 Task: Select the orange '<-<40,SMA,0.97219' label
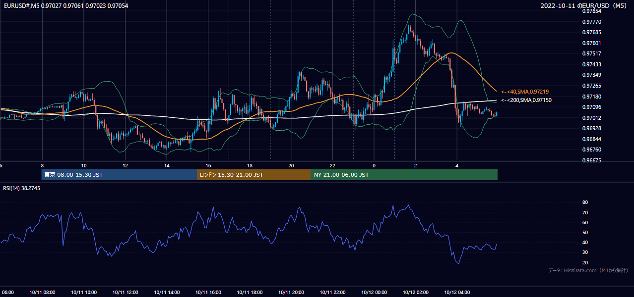coord(524,92)
